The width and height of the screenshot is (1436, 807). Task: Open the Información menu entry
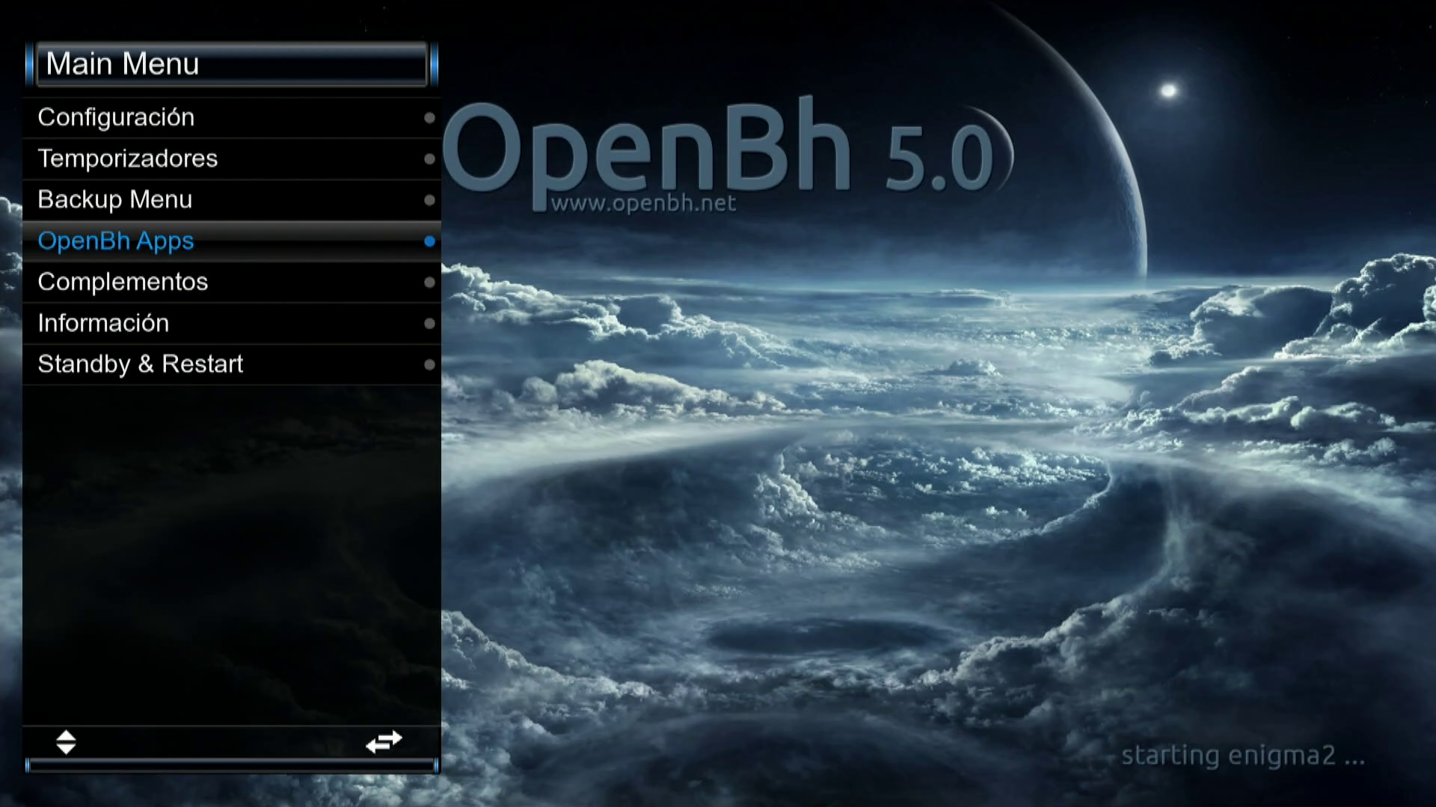click(103, 323)
